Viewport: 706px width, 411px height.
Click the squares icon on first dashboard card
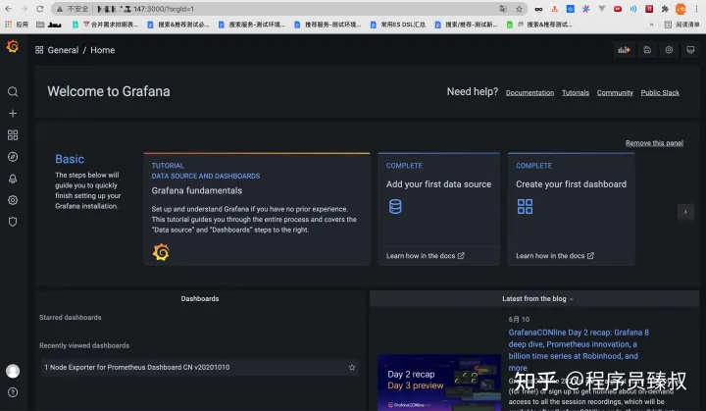pos(525,206)
